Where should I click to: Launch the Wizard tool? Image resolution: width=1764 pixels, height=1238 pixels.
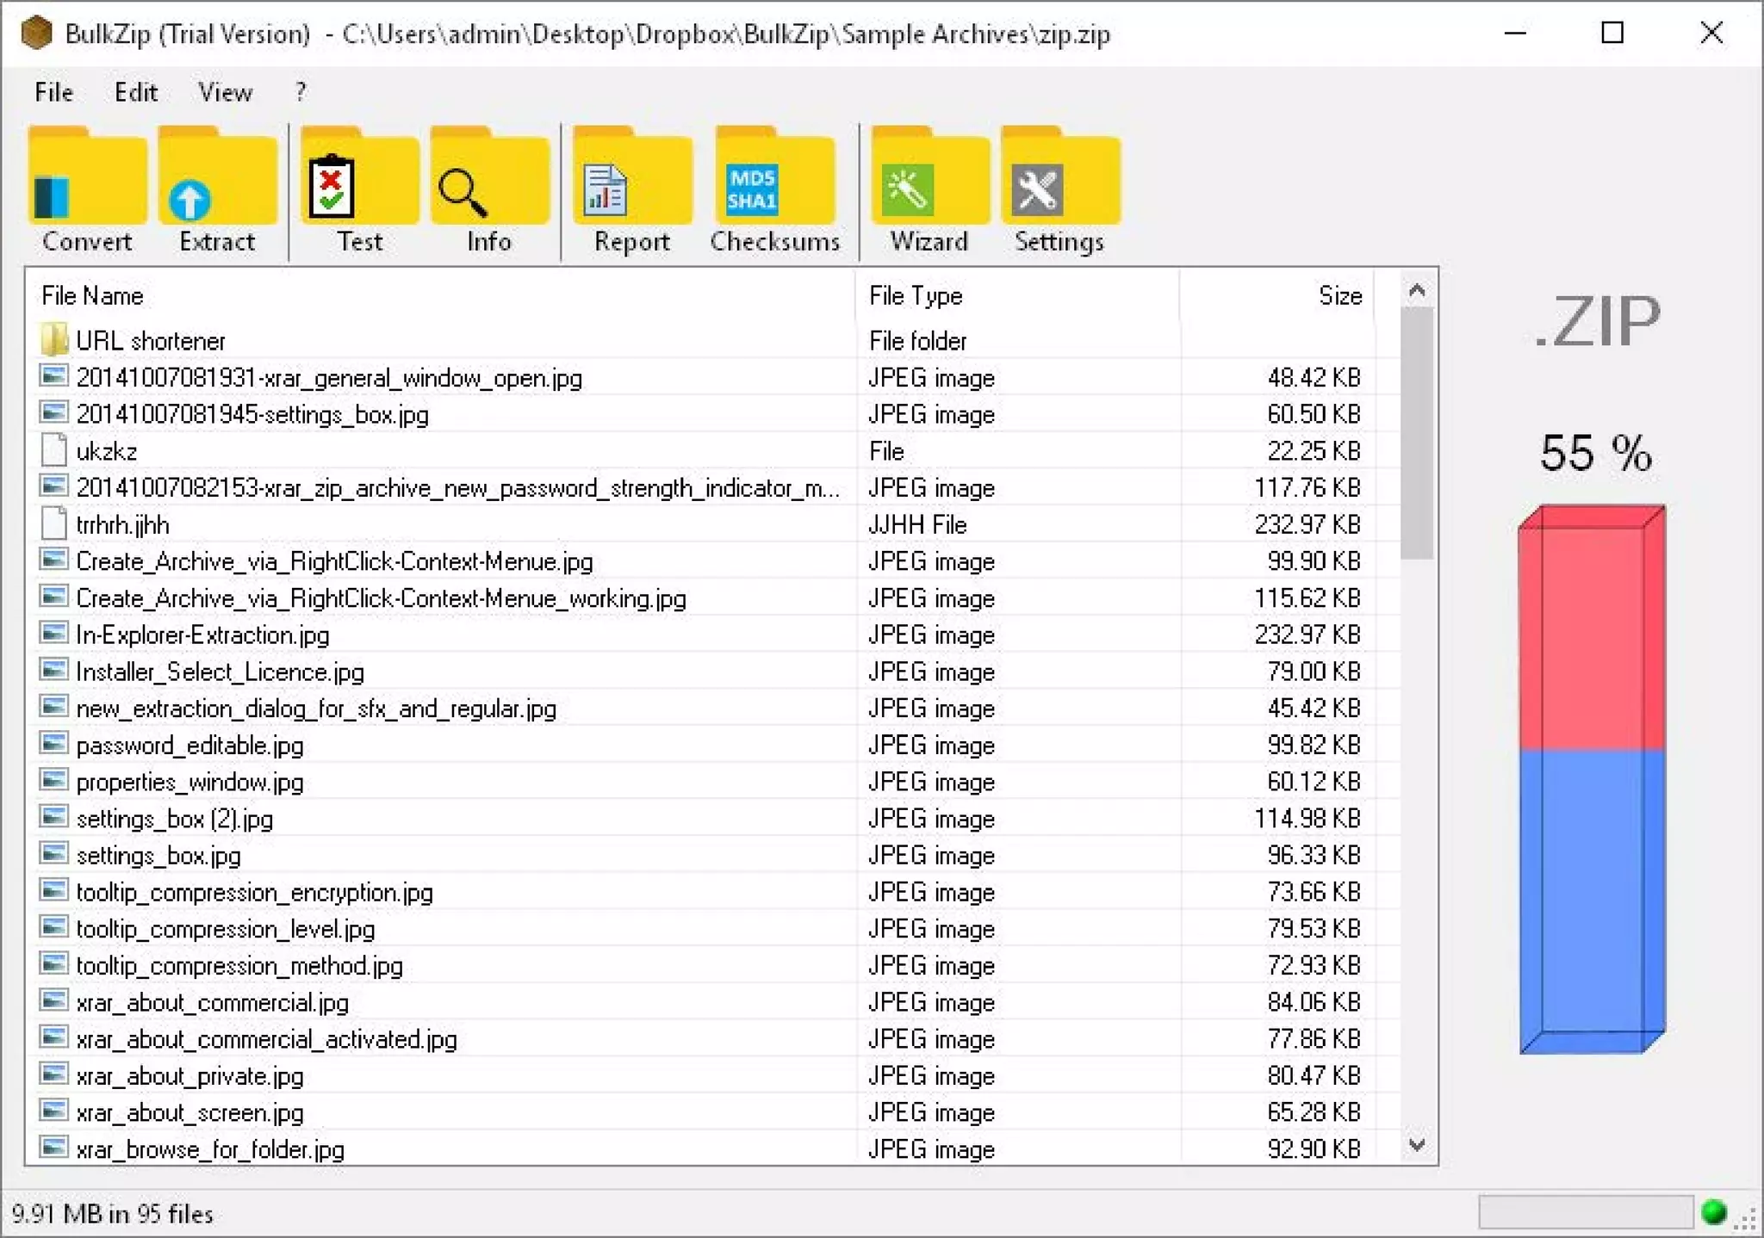tap(929, 189)
